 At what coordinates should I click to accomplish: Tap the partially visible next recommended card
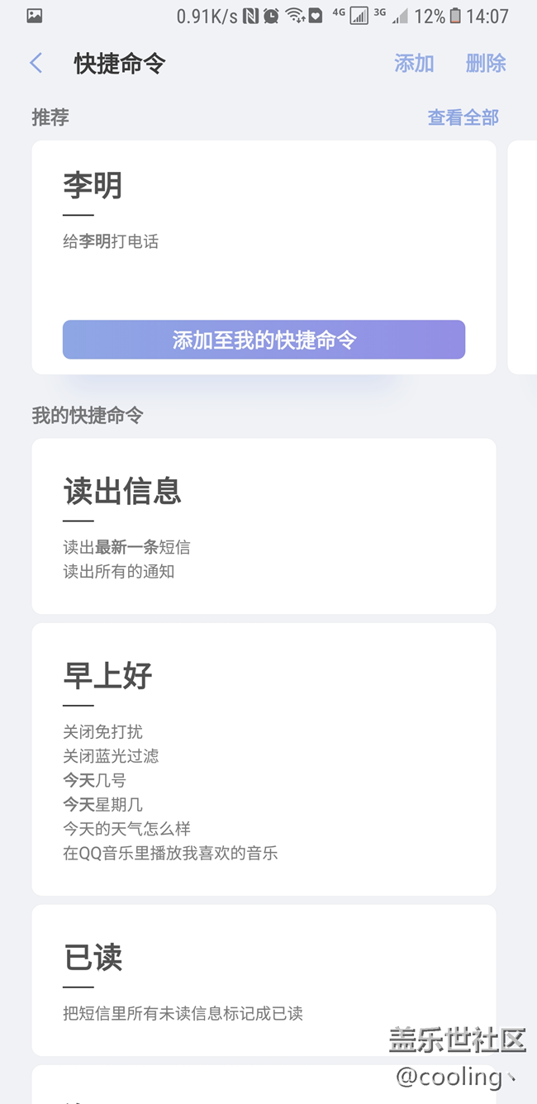pos(522,257)
